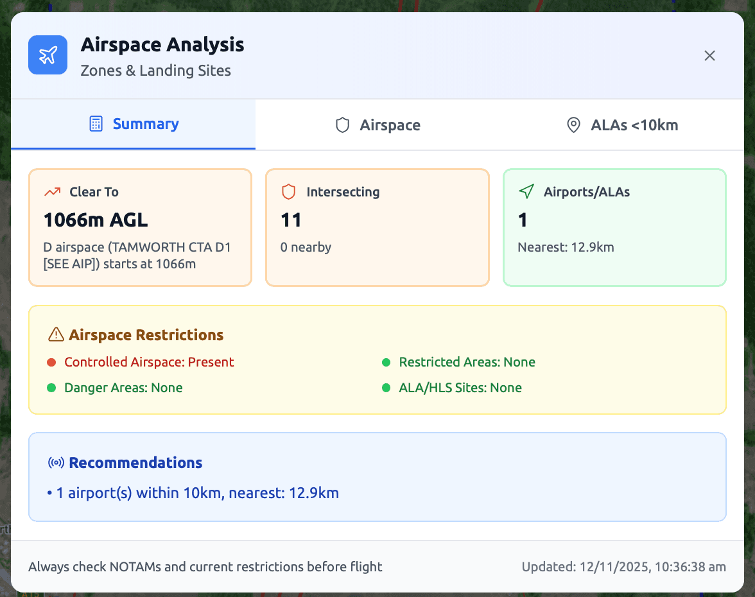The height and width of the screenshot is (597, 755).
Task: Expand the Airspace Restrictions panel
Action: tap(377, 359)
